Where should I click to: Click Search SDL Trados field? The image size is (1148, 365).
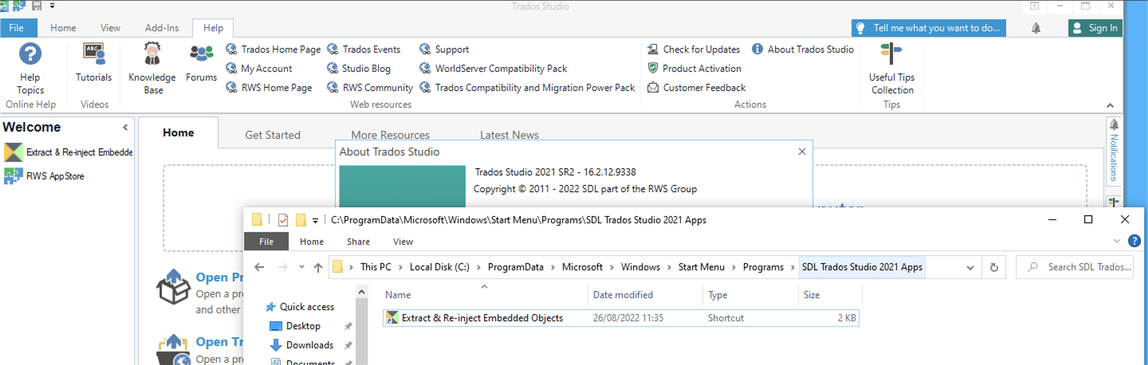pyautogui.click(x=1075, y=267)
